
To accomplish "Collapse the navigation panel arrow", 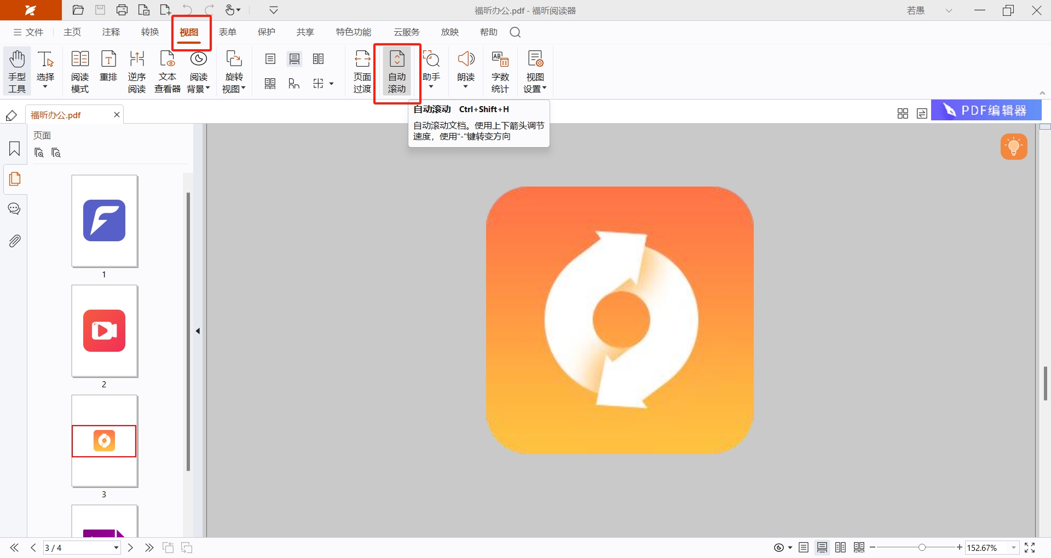I will click(198, 331).
